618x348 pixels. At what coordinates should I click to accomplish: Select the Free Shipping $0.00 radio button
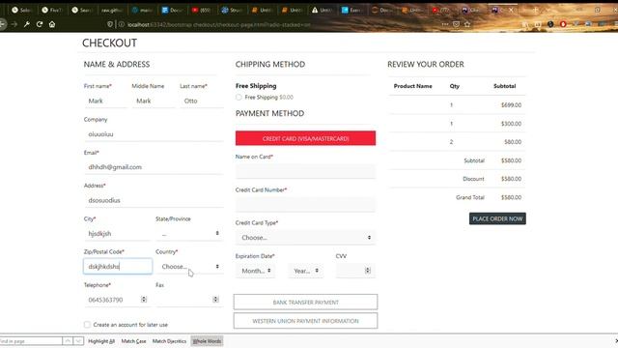coord(239,97)
